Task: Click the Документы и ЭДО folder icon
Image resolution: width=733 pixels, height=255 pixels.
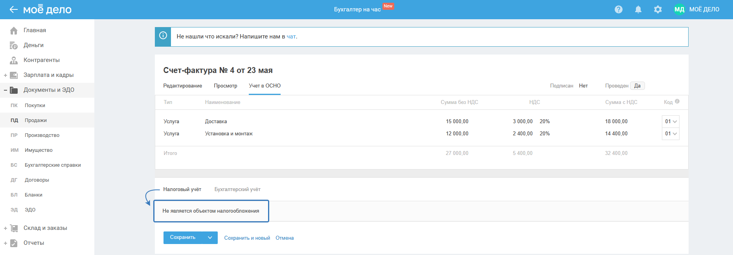Action: [14, 90]
